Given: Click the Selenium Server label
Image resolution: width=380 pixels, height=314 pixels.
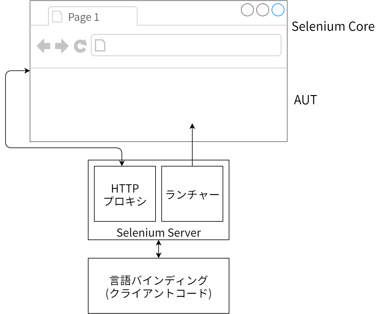Looking at the screenshot, I should click(x=159, y=233).
